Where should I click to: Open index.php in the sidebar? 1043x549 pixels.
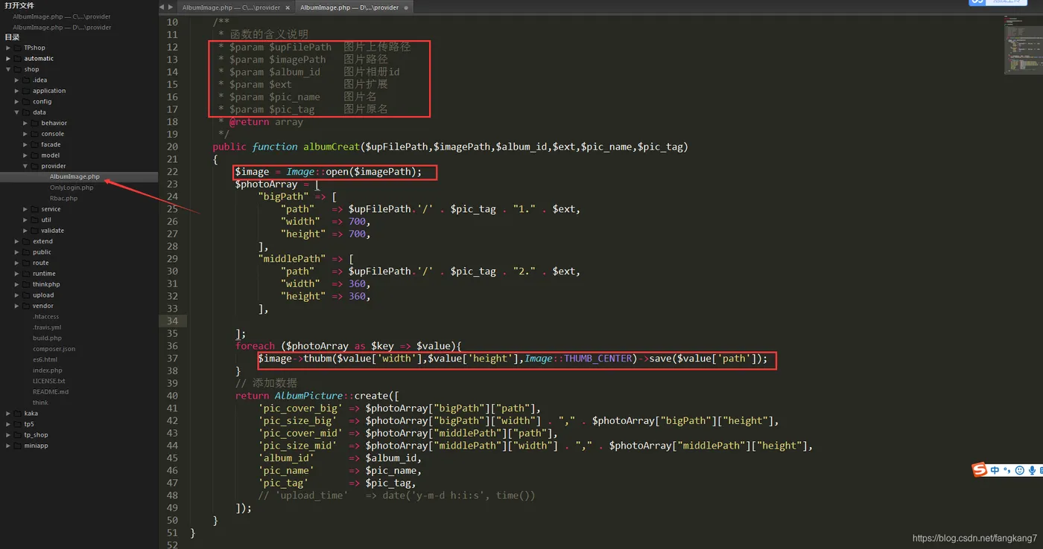click(x=48, y=370)
